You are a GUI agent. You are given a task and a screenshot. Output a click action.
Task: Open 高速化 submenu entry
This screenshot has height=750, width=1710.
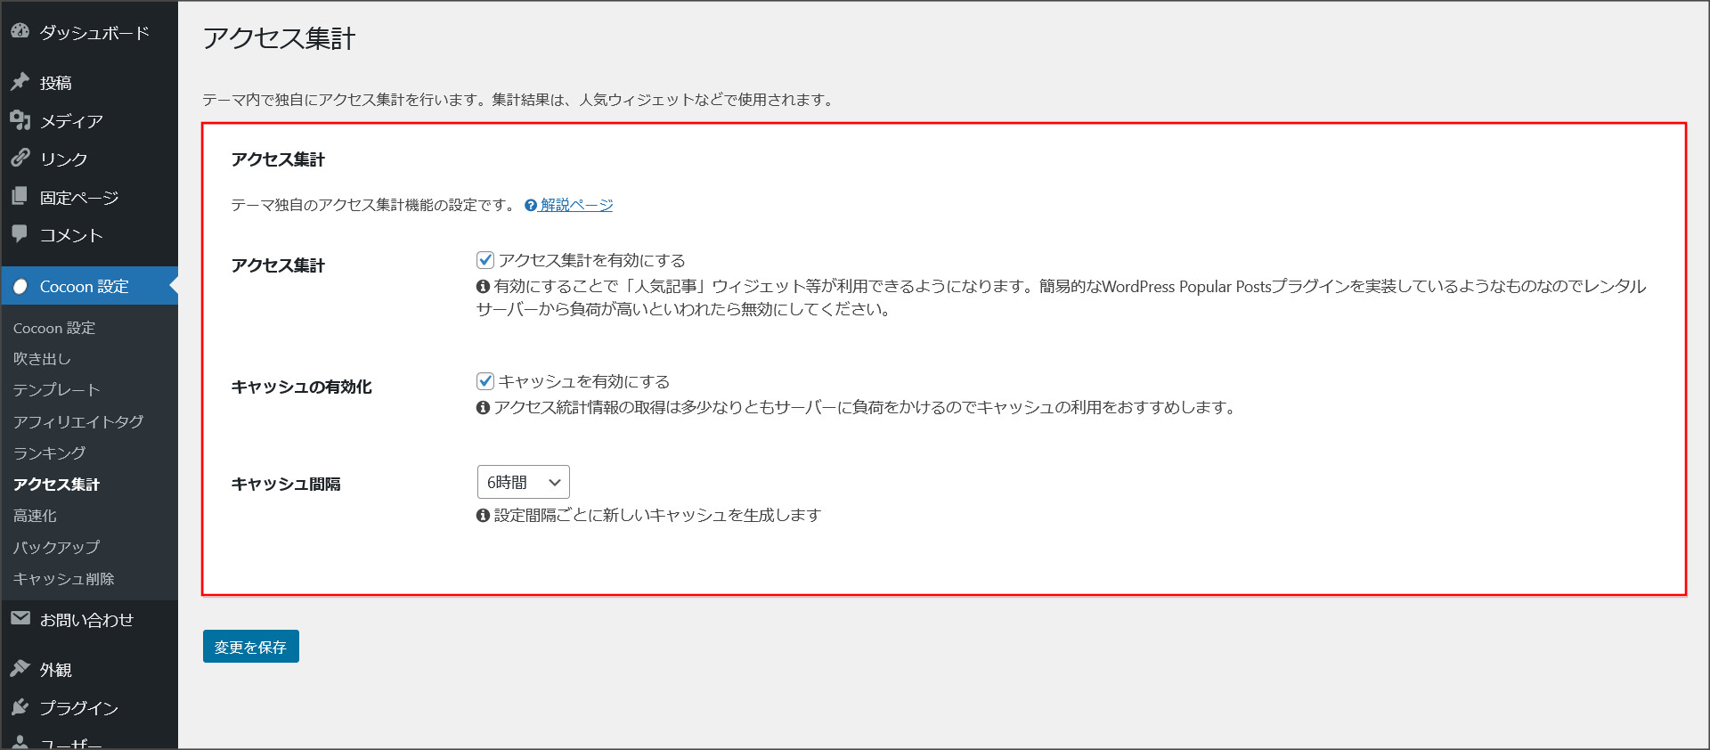click(x=35, y=516)
